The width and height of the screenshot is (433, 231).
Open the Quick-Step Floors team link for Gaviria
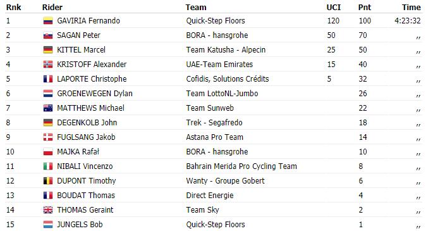(x=216, y=21)
